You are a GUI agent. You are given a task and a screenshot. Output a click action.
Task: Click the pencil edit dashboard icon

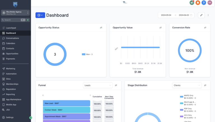201,15
